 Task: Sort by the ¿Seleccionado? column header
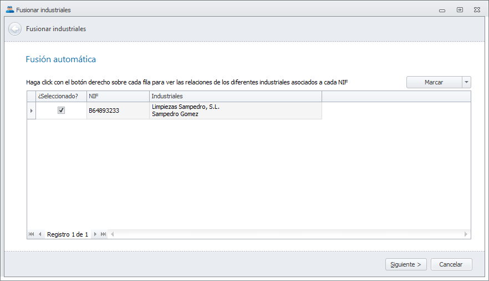59,97
